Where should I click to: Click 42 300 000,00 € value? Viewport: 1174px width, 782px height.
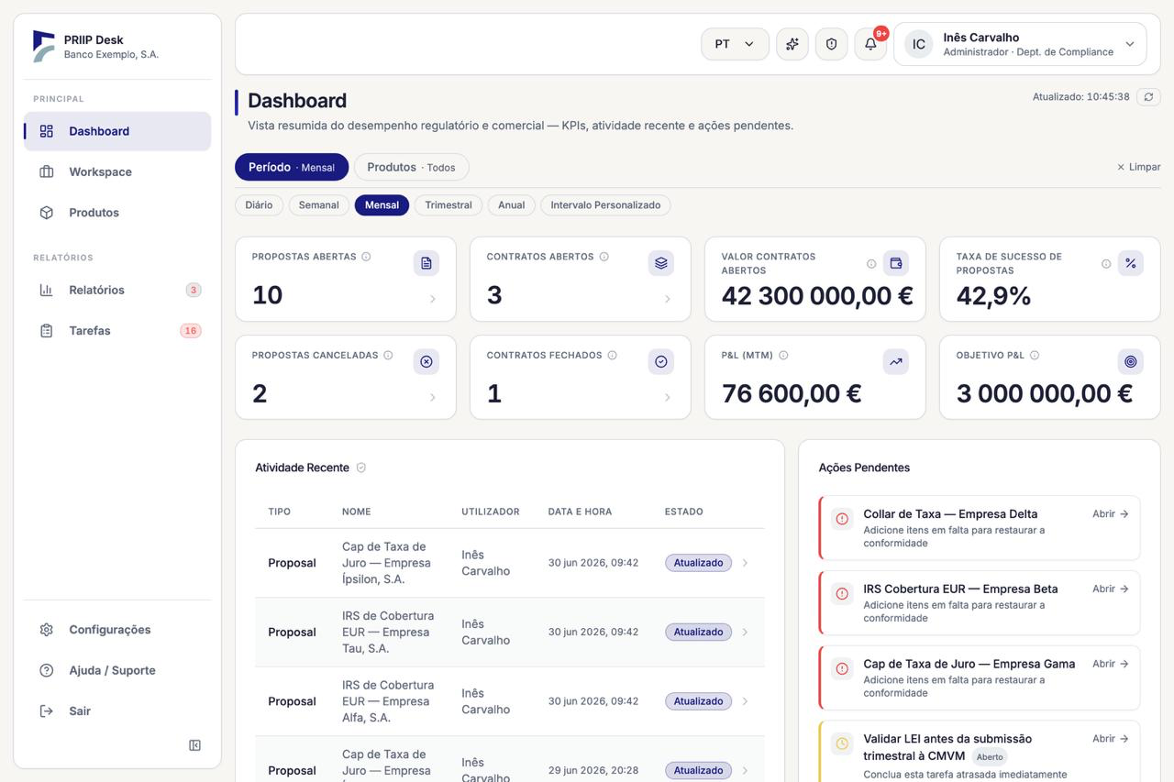[817, 295]
